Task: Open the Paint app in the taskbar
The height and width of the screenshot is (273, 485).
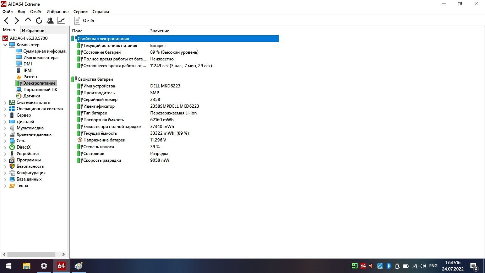Action: tap(78, 266)
